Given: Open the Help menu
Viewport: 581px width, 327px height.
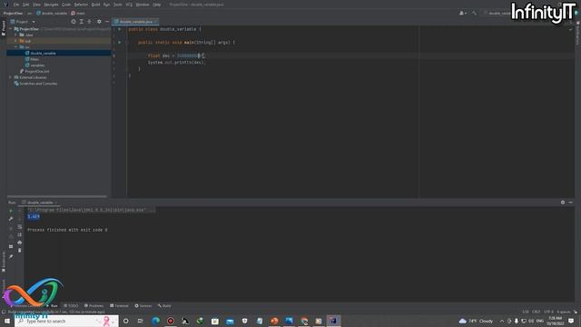Looking at the screenshot, I should (157, 5).
